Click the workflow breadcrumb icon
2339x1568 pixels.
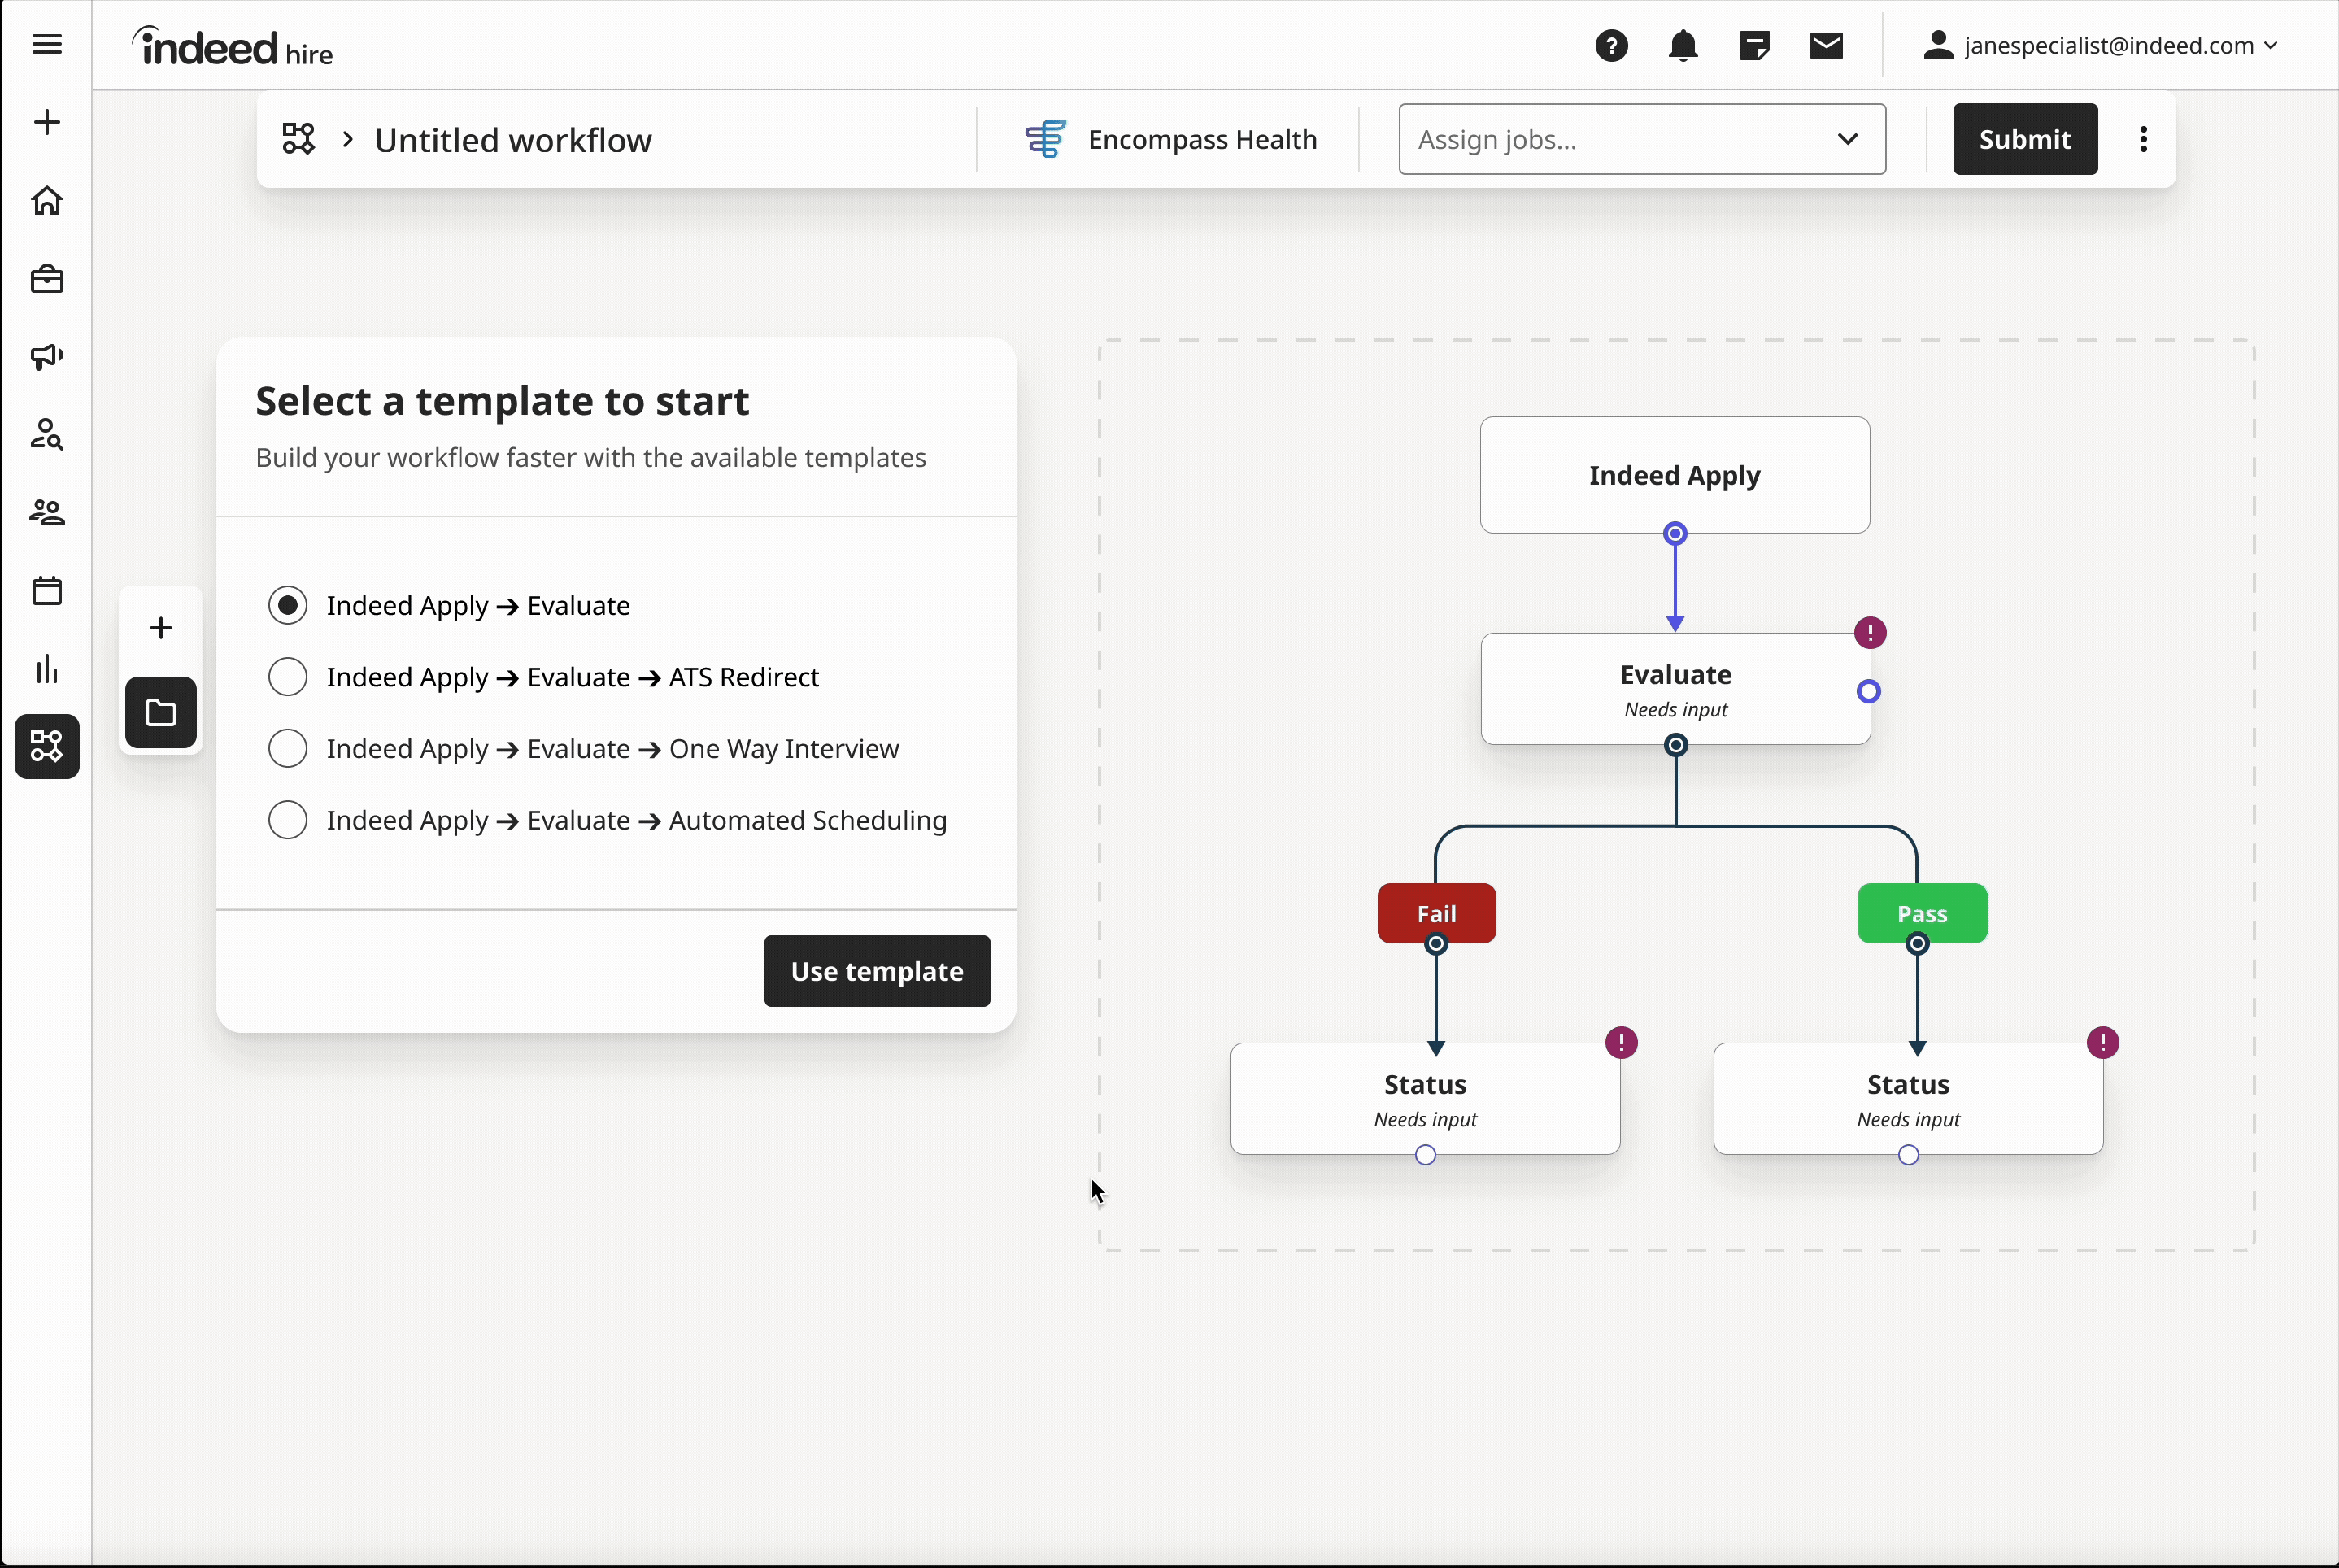coord(298,139)
